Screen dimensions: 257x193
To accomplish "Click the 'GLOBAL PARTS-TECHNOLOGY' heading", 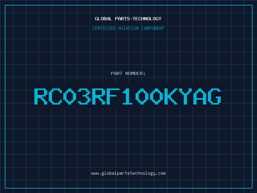I will 128,19.
